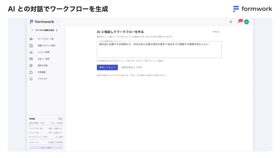
Task: Open 組織アカウント設定 menu item
Action: pos(46,46)
